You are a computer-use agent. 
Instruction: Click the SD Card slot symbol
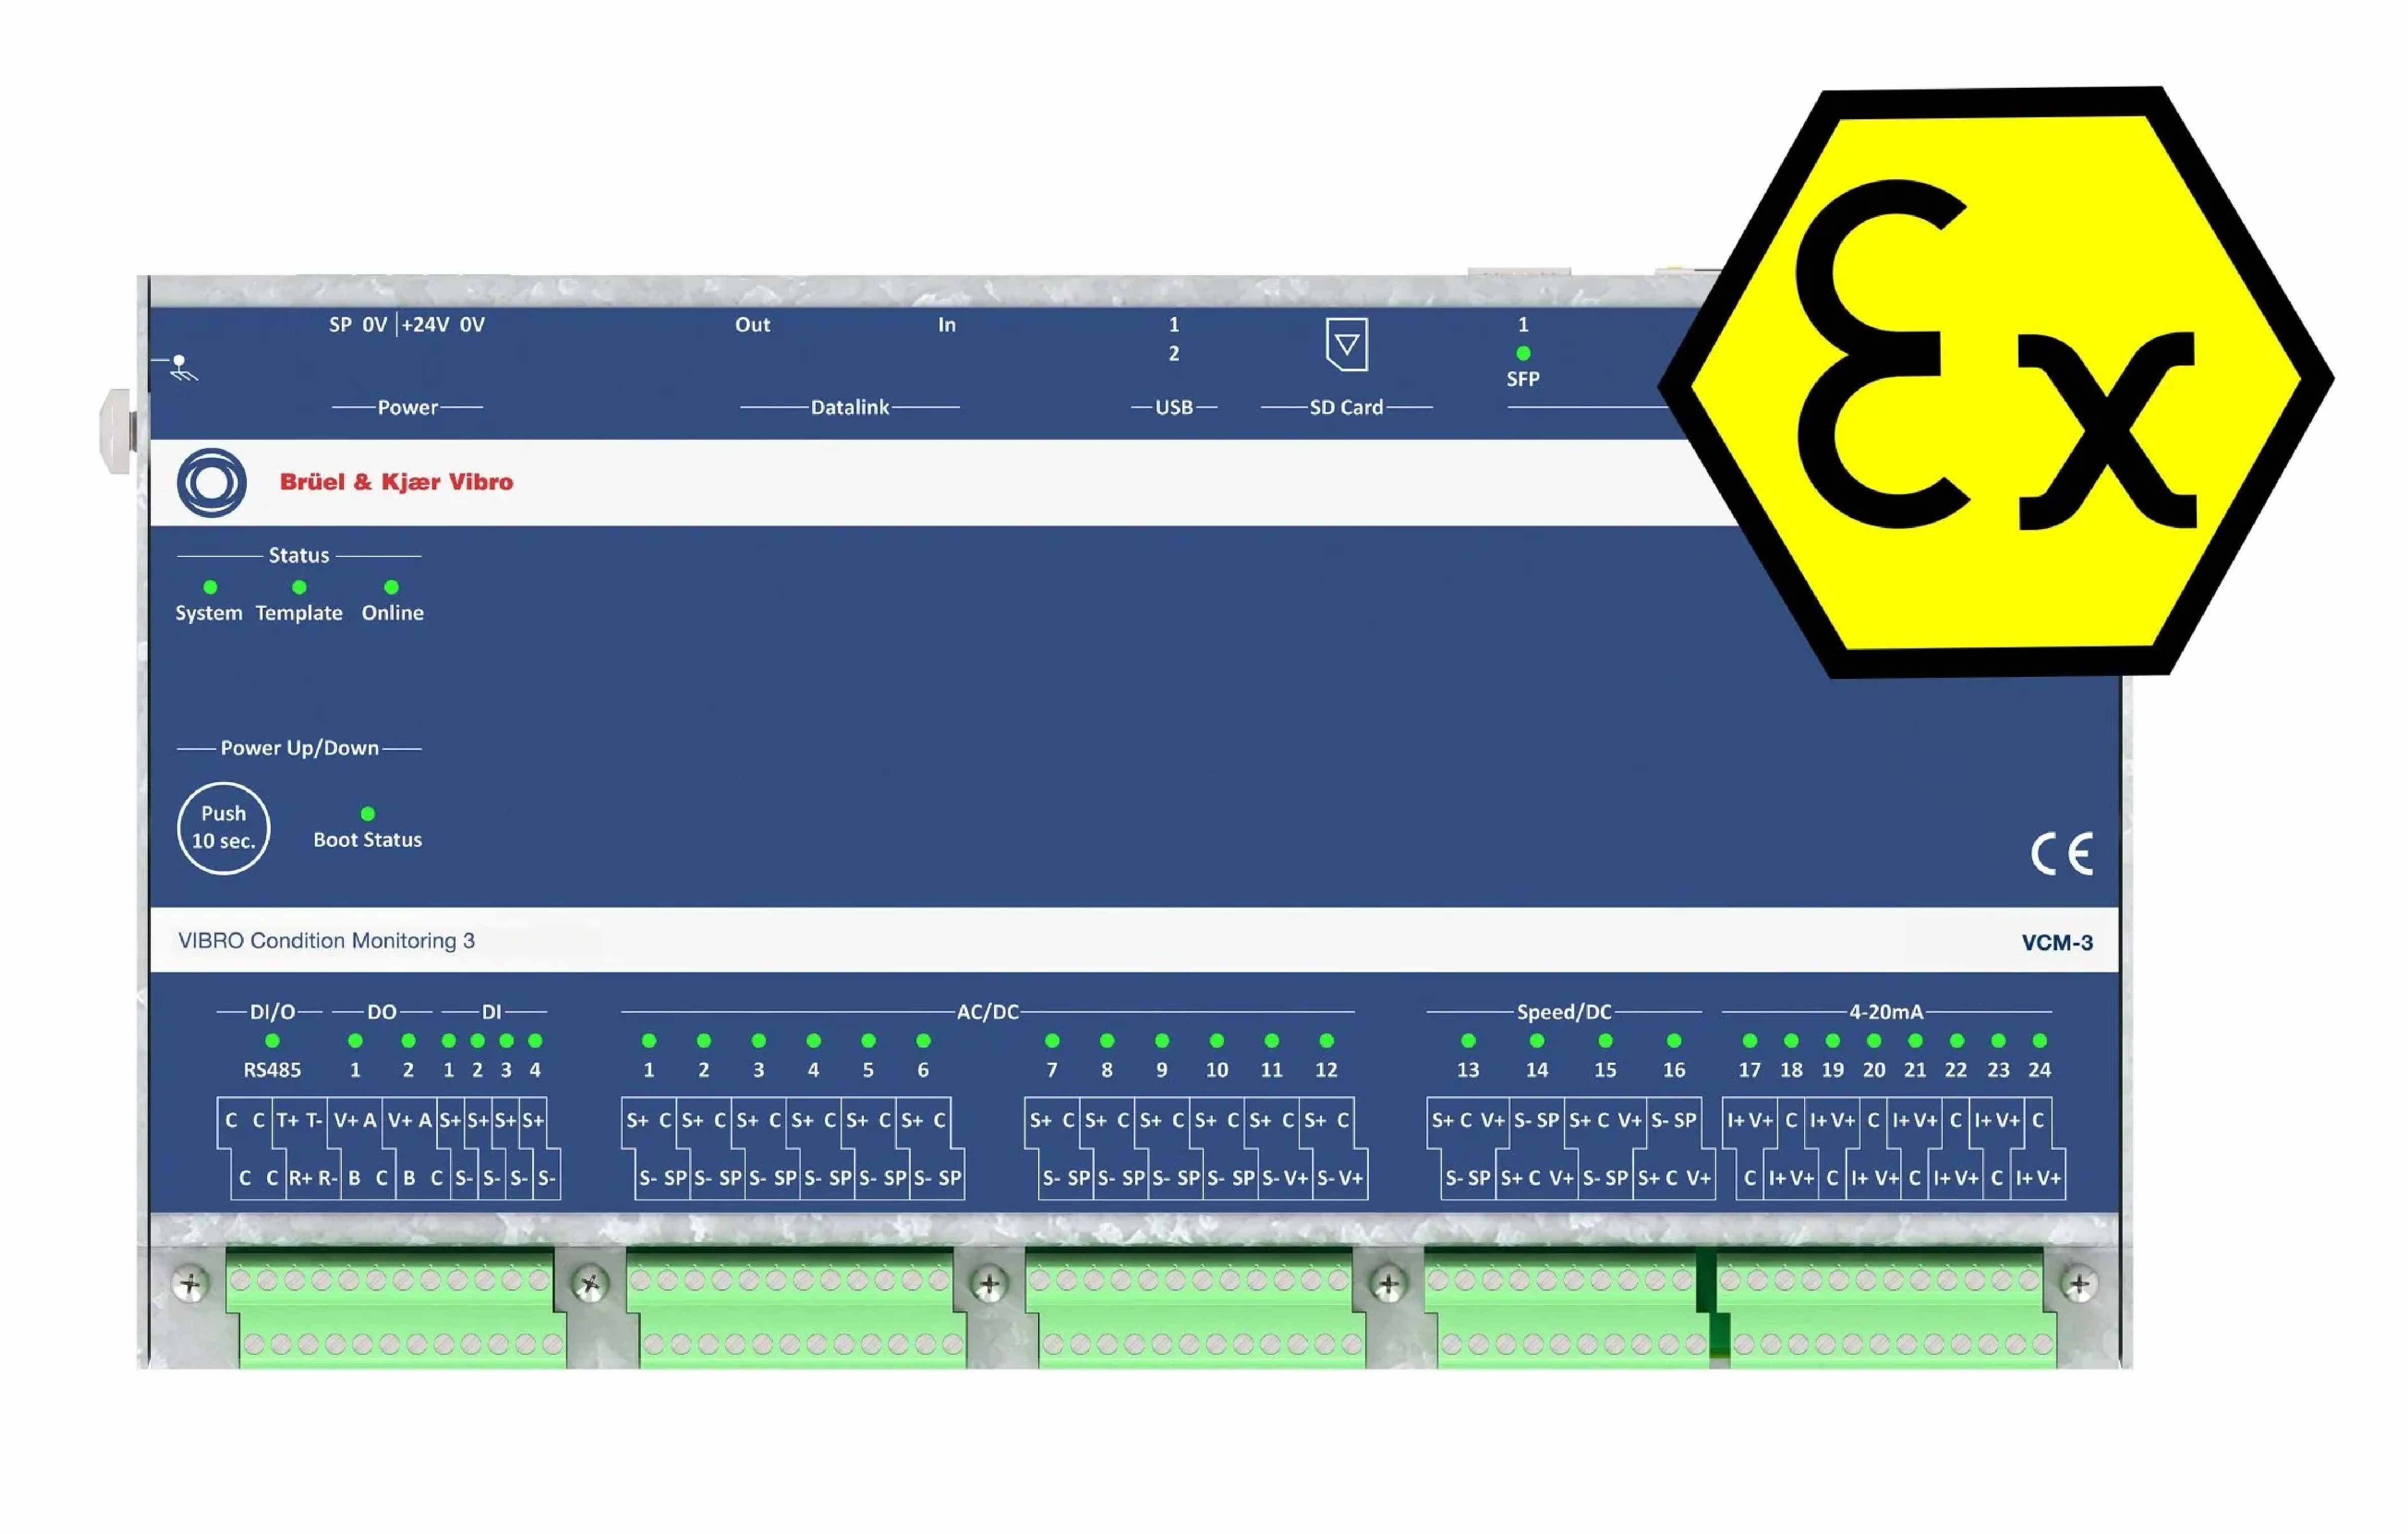1346,345
